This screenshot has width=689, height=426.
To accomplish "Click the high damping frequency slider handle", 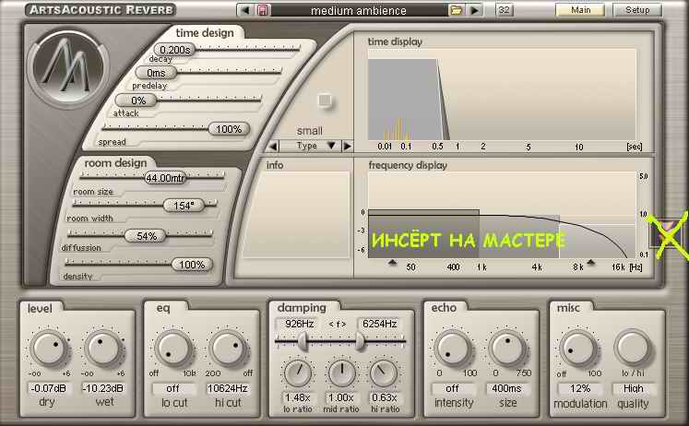I will (360, 341).
